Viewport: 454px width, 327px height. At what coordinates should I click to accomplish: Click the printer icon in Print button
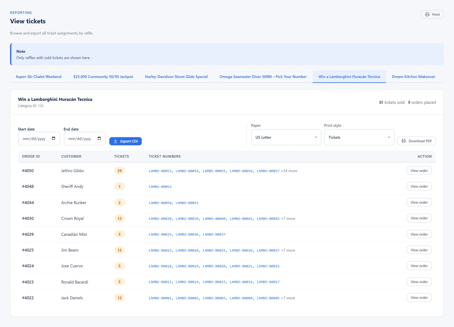[427, 14]
